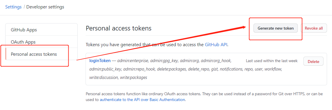This screenshot has height=110, width=332.
Task: Open the Settings breadcrumb link
Action: [13, 7]
